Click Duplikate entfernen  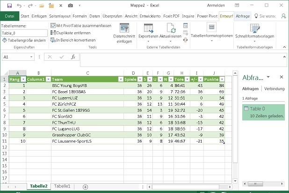click(71, 33)
